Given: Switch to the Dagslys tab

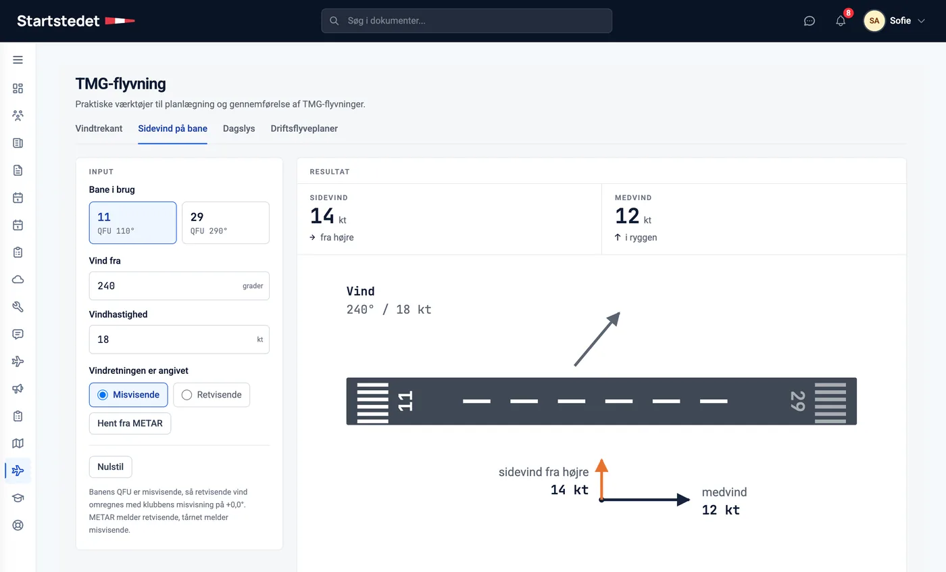Looking at the screenshot, I should tap(239, 128).
